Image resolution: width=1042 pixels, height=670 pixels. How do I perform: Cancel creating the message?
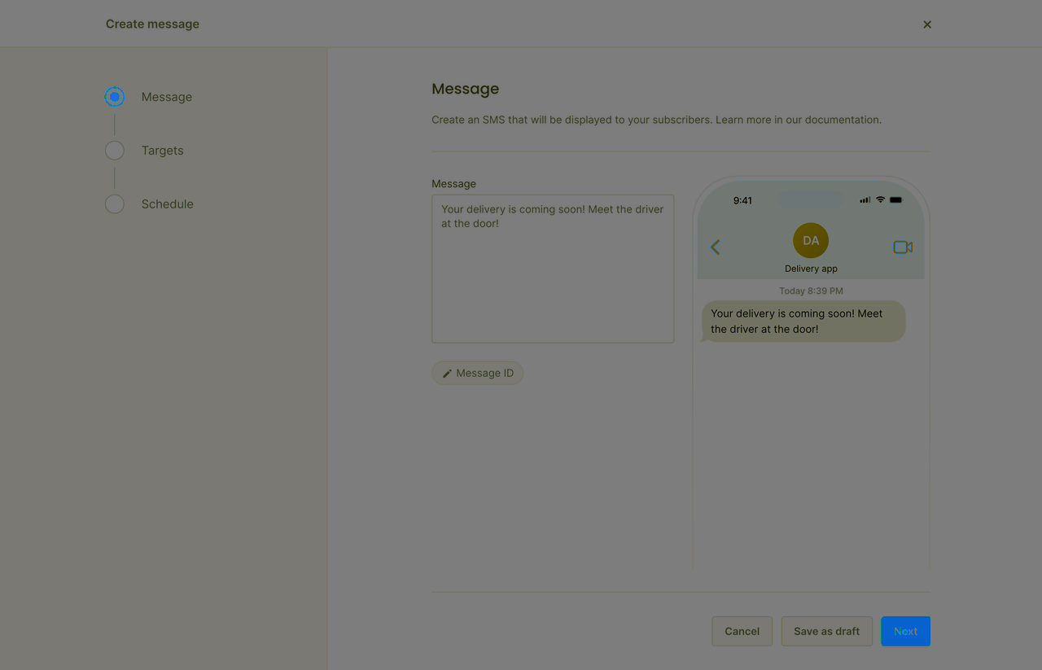[x=742, y=631]
